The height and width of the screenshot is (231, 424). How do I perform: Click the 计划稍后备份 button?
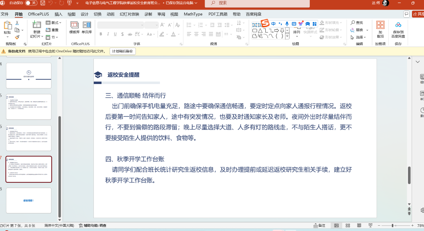click(123, 51)
